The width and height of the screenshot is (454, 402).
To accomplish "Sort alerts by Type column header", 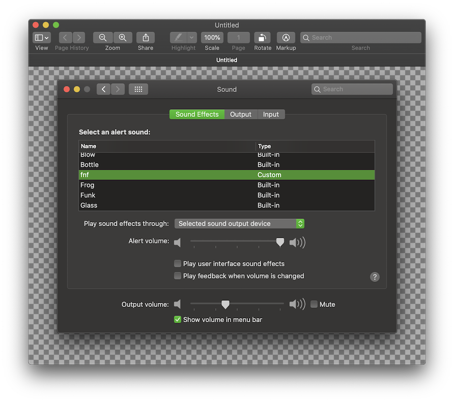I will click(316, 146).
